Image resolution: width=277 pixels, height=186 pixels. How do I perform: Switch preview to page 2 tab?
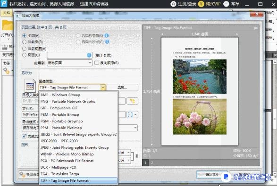pyautogui.click(x=152, y=162)
